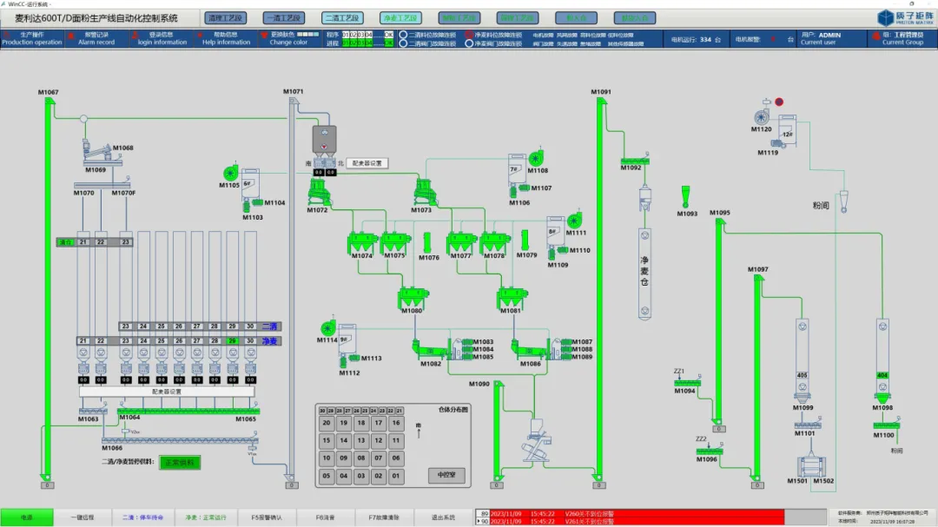Select bin 20 in 仓体分布图
The width and height of the screenshot is (938, 527).
(326, 423)
